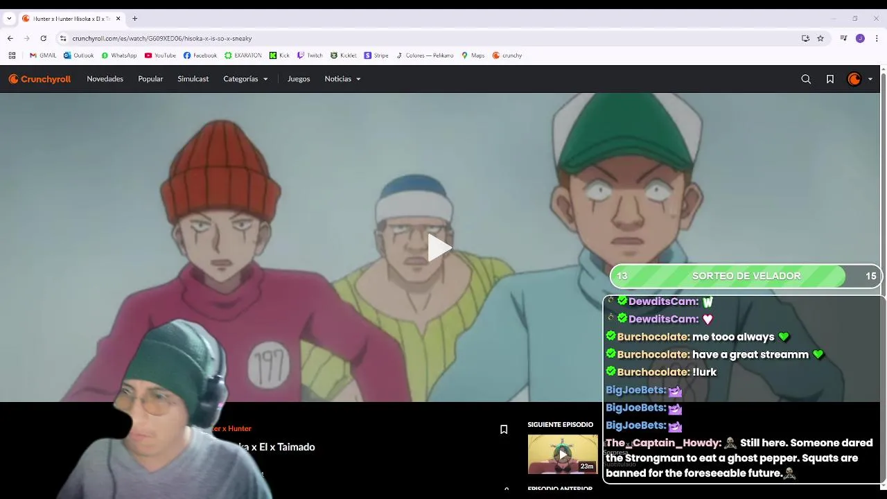Click the browser forward arrow
This screenshot has width=887, height=499.
(x=26, y=38)
